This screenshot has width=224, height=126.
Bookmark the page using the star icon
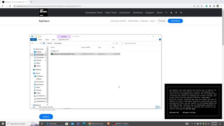[x=202, y=6]
